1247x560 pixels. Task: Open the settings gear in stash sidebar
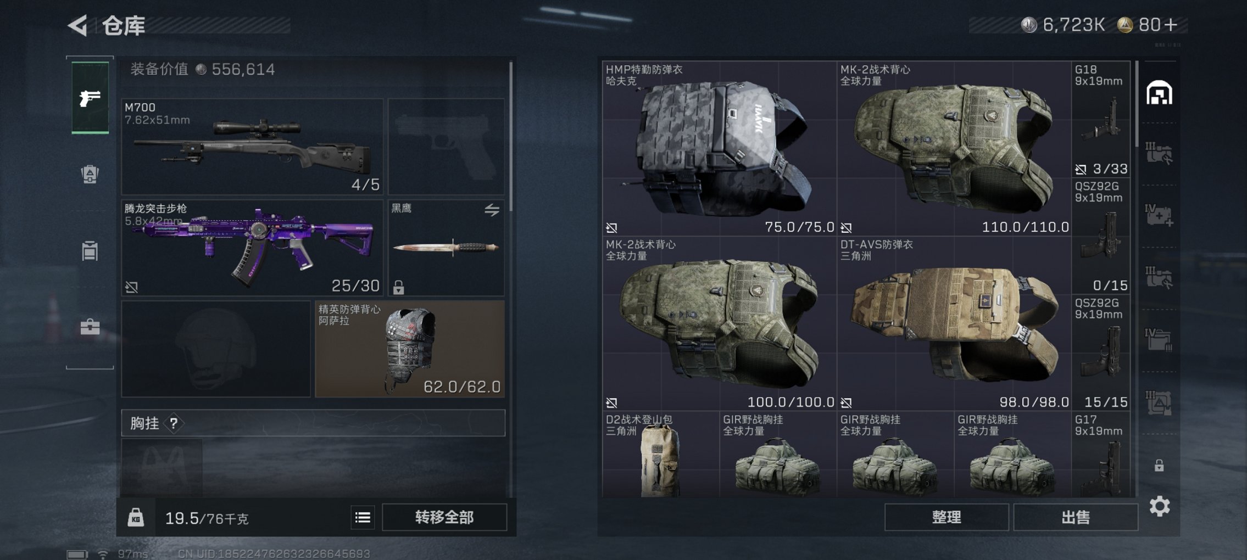pos(1159,506)
